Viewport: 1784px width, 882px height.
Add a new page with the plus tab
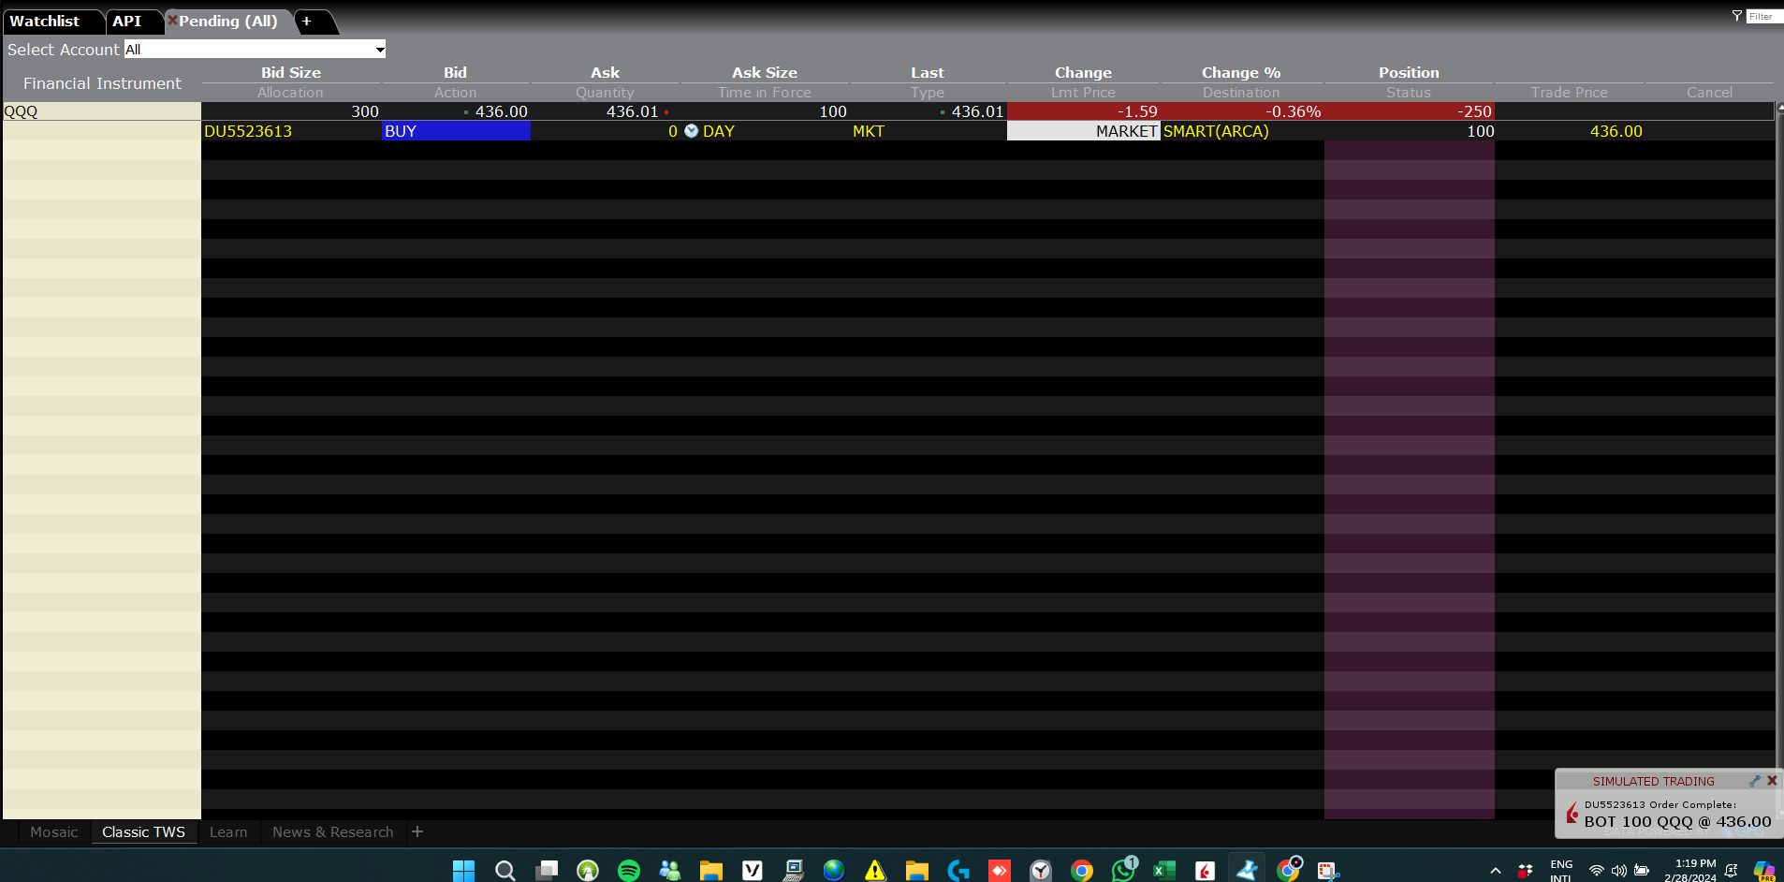coord(306,21)
